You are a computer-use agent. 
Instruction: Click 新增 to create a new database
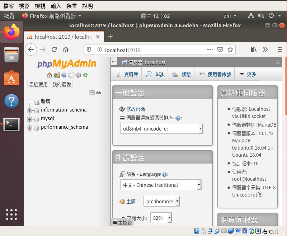pyautogui.click(x=46, y=101)
